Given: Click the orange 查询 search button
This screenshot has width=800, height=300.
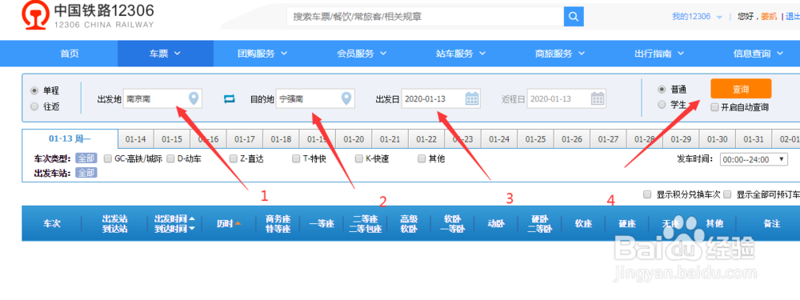Looking at the screenshot, I should click(741, 89).
